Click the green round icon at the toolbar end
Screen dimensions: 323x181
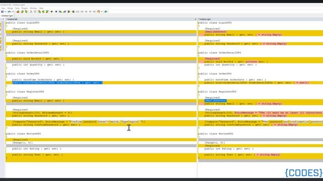click(106, 12)
